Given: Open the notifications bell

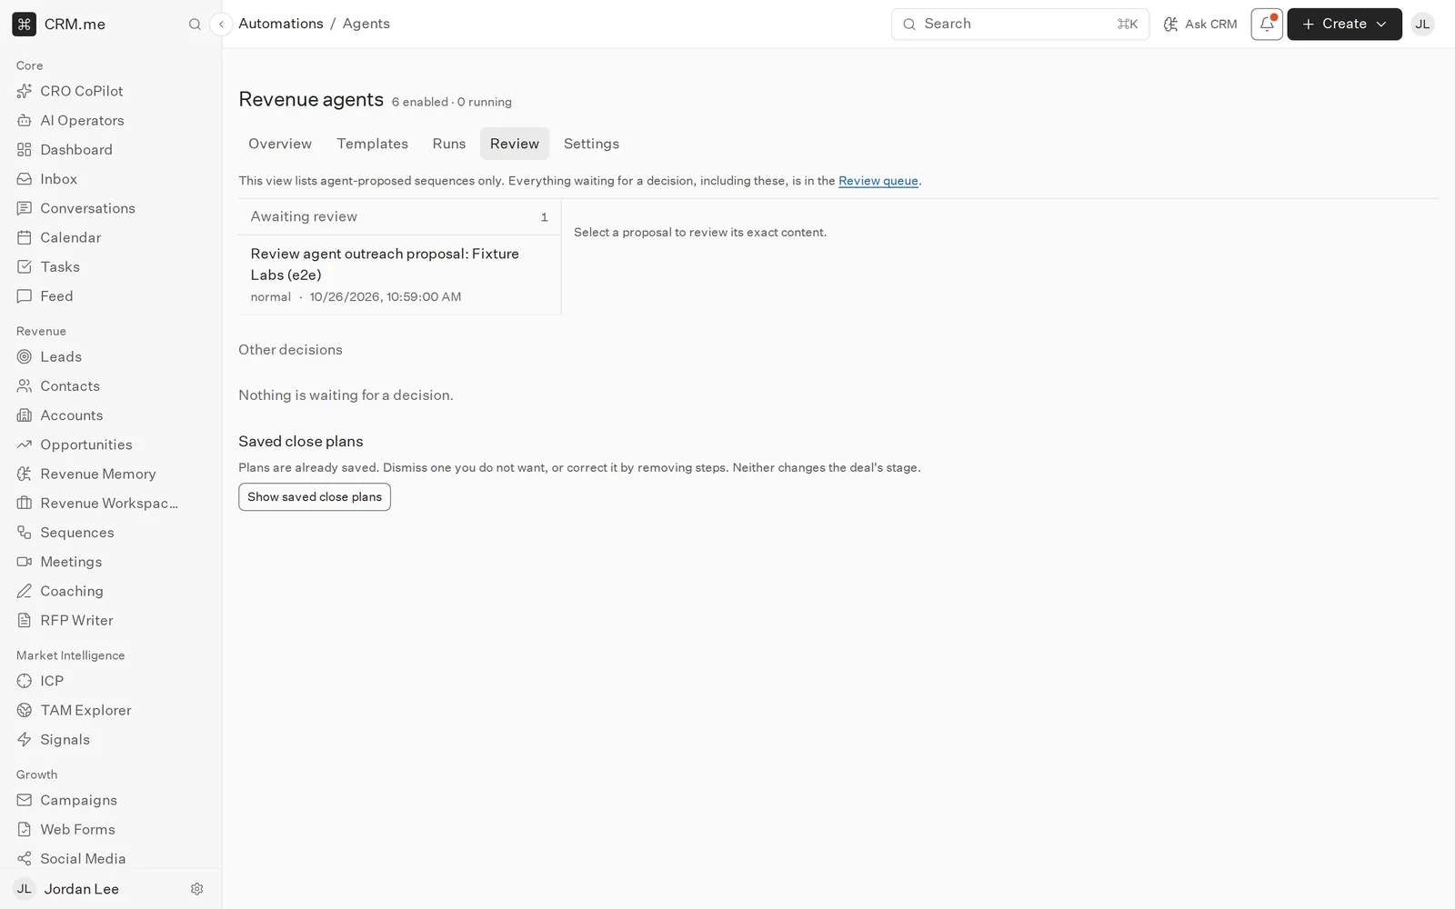Looking at the screenshot, I should tap(1267, 25).
